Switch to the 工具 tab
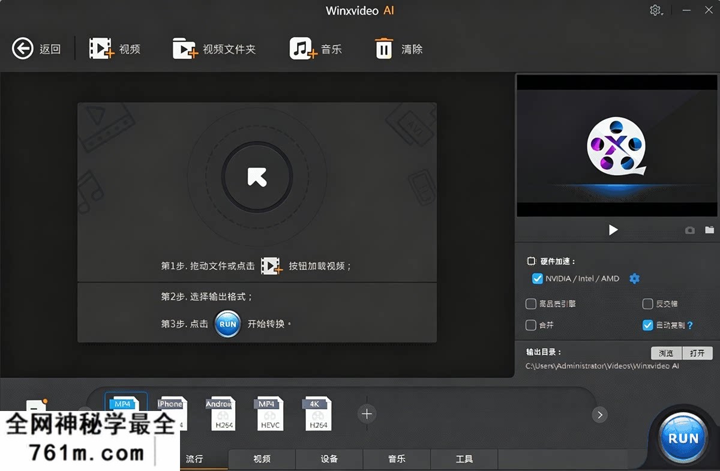The height and width of the screenshot is (471, 720). tap(464, 459)
